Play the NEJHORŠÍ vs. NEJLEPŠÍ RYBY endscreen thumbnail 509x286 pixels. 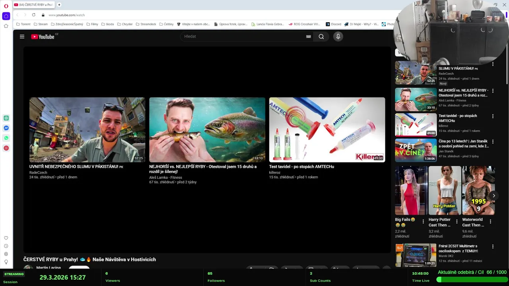pyautogui.click(x=207, y=129)
